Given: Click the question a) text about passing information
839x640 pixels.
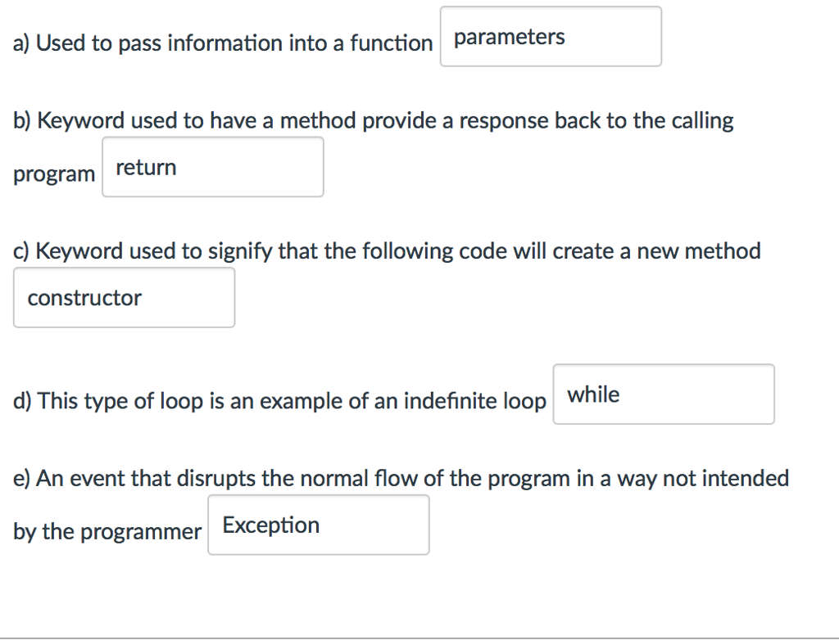Looking at the screenshot, I should (x=223, y=43).
